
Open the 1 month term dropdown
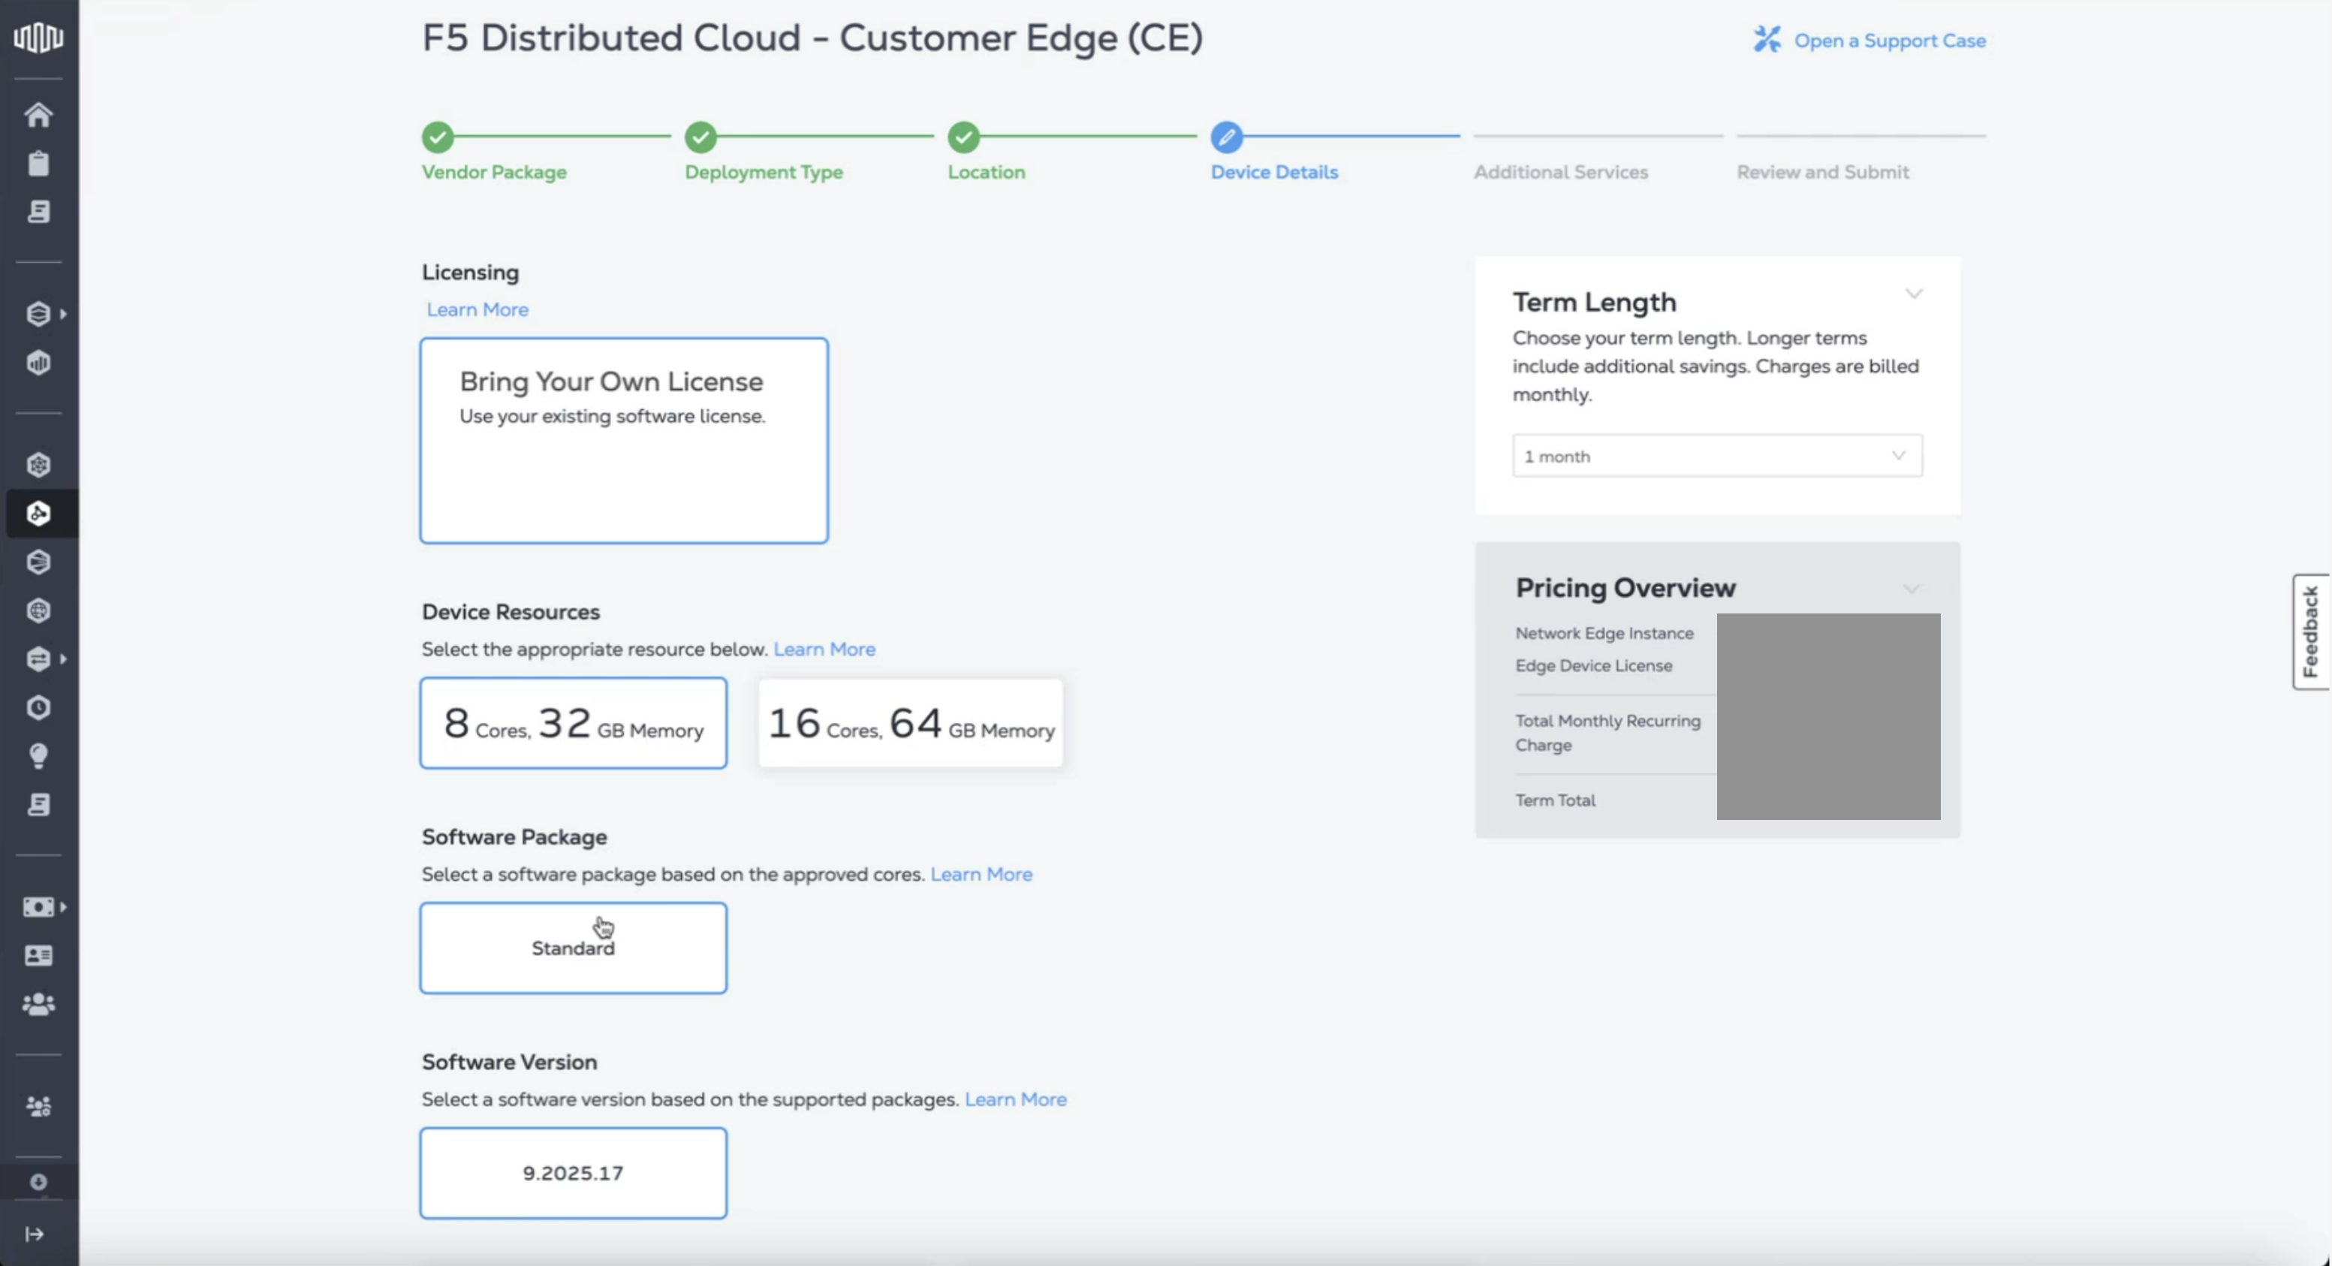pos(1716,456)
